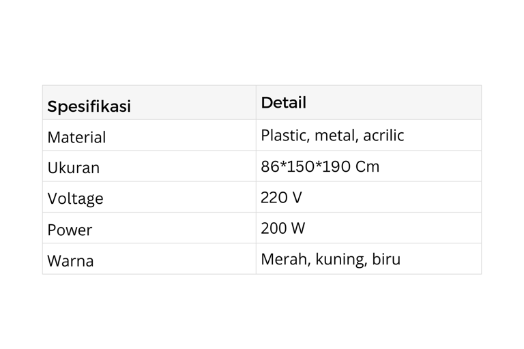Click the 200 W value cell
The width and height of the screenshot is (524, 349).
click(282, 228)
